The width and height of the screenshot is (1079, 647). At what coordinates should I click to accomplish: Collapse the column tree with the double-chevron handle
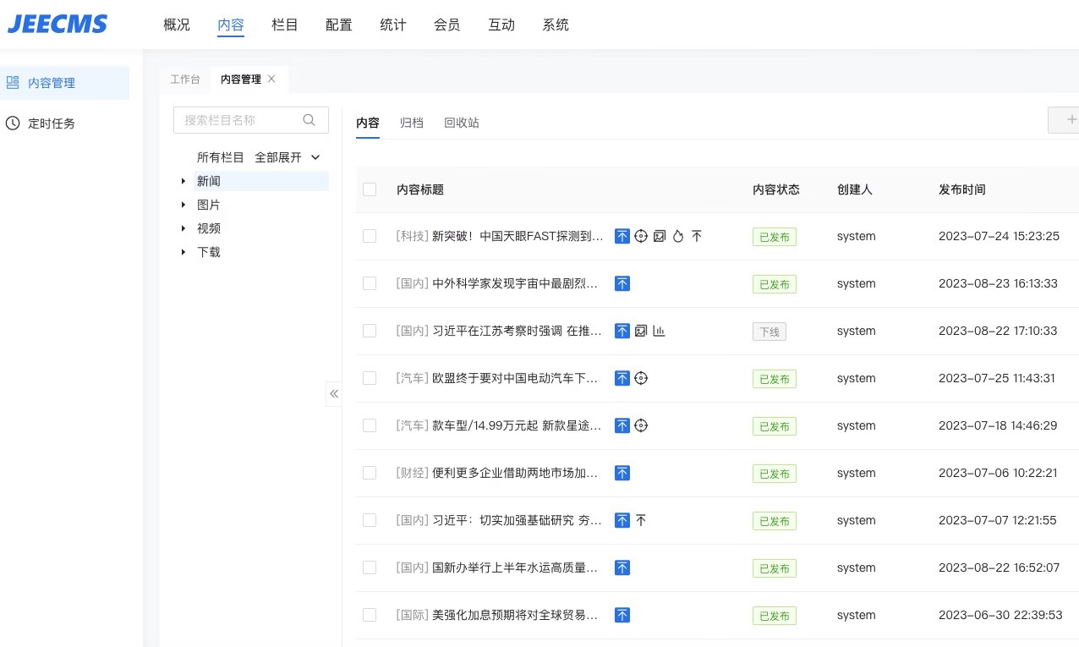click(x=334, y=394)
